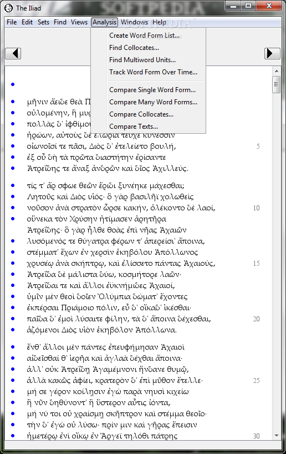Open the Sets menu
Image resolution: width=286 pixels, height=454 pixels.
[x=43, y=22]
